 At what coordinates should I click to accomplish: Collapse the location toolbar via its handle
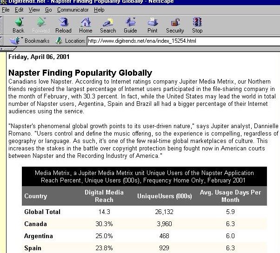pos(1,41)
